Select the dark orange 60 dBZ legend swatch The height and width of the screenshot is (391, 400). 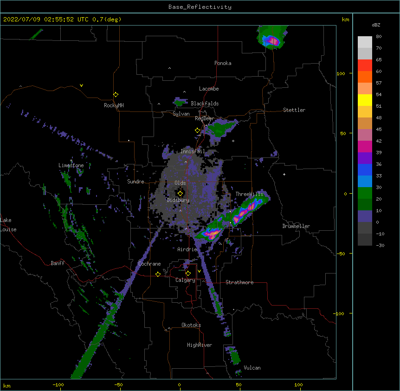point(365,77)
